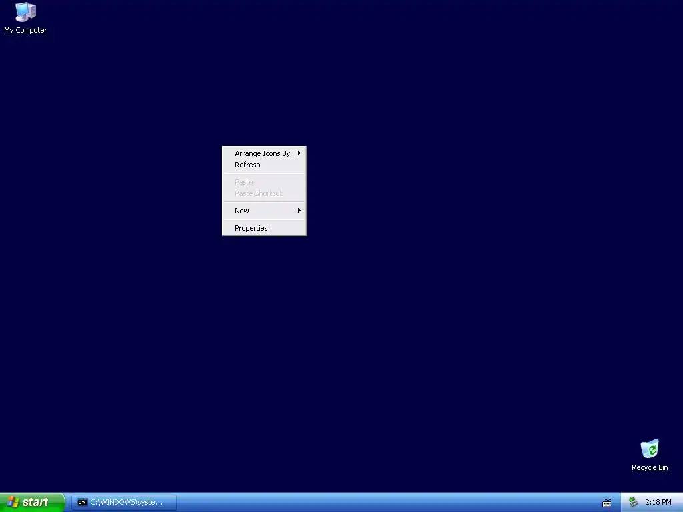
Task: Choose Arrange Icons By in the context menu
Action: click(x=264, y=153)
